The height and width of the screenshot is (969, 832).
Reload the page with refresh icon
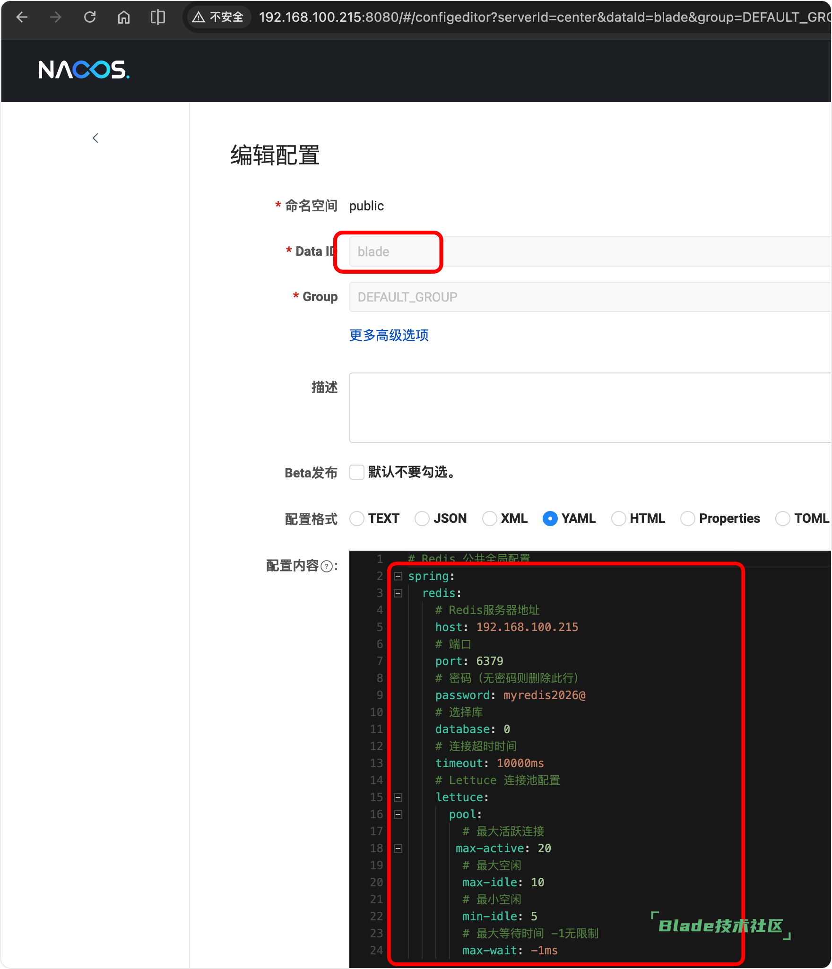coord(90,17)
